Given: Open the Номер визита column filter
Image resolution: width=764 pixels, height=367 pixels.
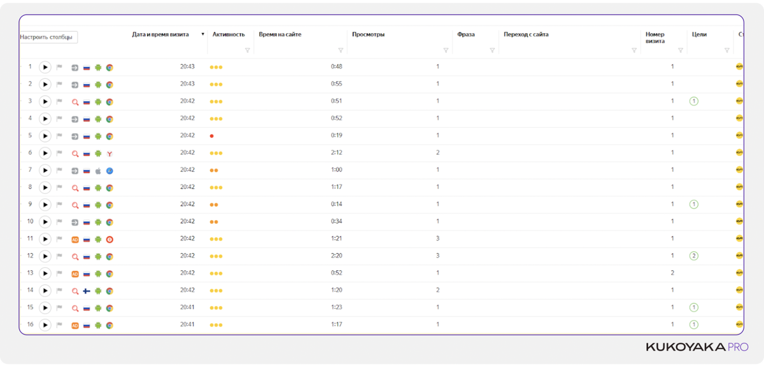Looking at the screenshot, I should [681, 50].
